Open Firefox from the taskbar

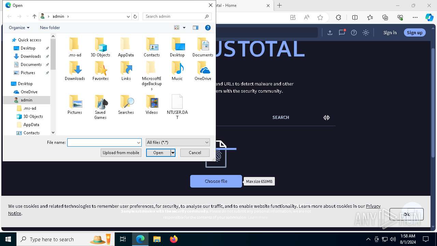tap(173, 239)
